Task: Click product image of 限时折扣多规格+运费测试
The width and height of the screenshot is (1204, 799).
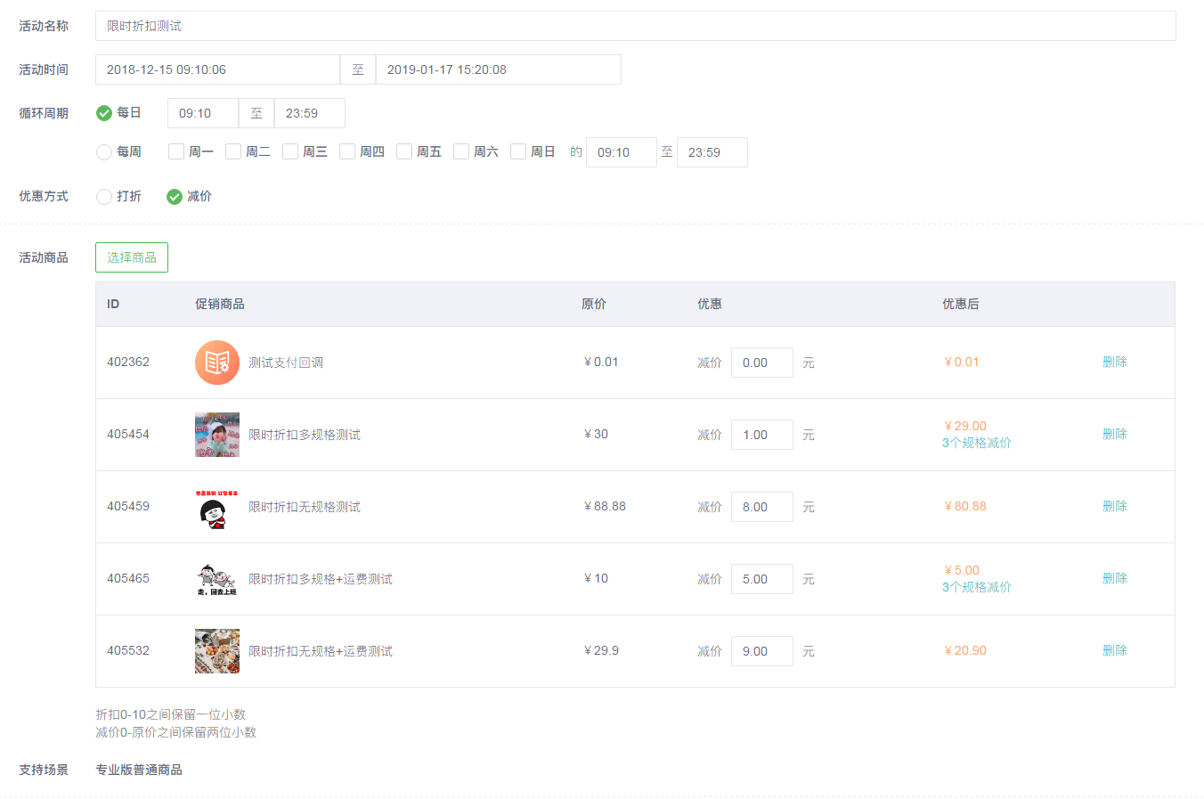Action: click(x=217, y=579)
